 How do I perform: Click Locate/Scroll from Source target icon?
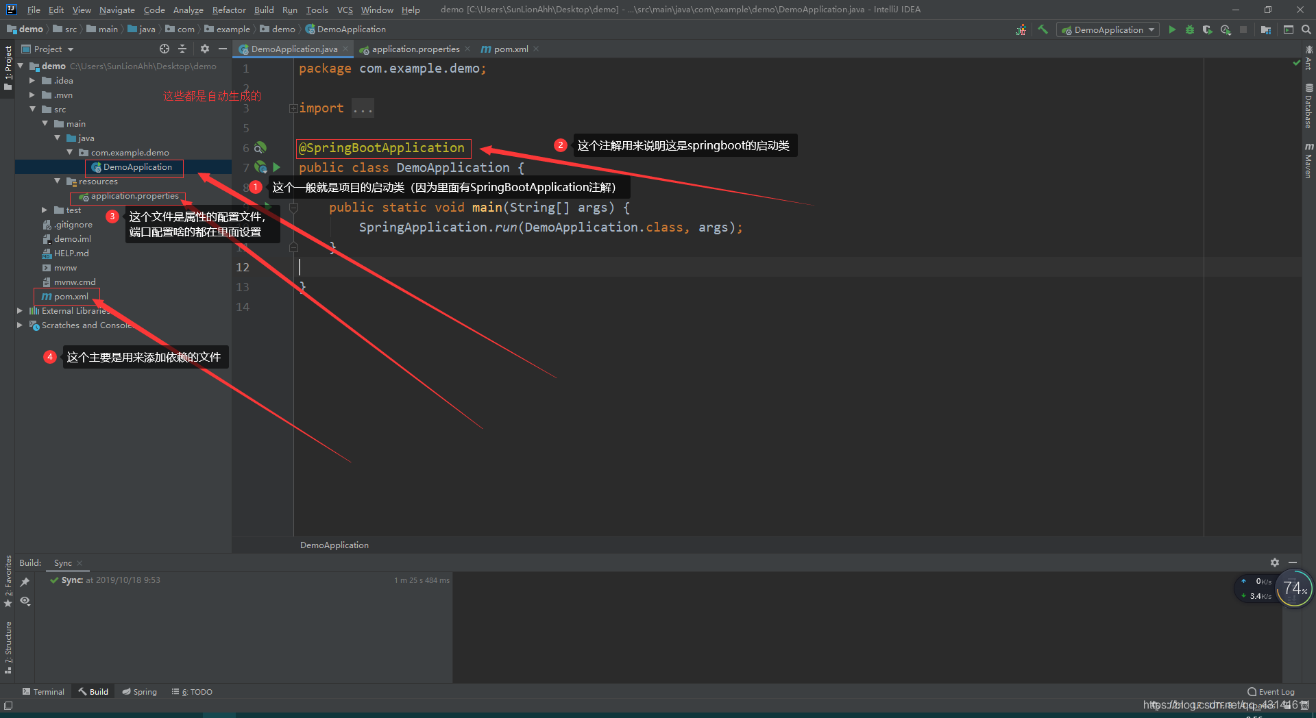164,49
